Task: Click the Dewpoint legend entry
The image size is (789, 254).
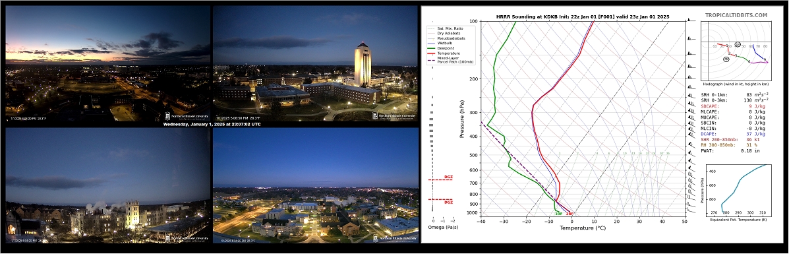Action: 446,48
